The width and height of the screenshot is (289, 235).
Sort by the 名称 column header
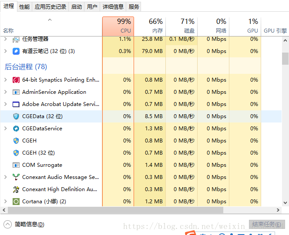(51, 26)
